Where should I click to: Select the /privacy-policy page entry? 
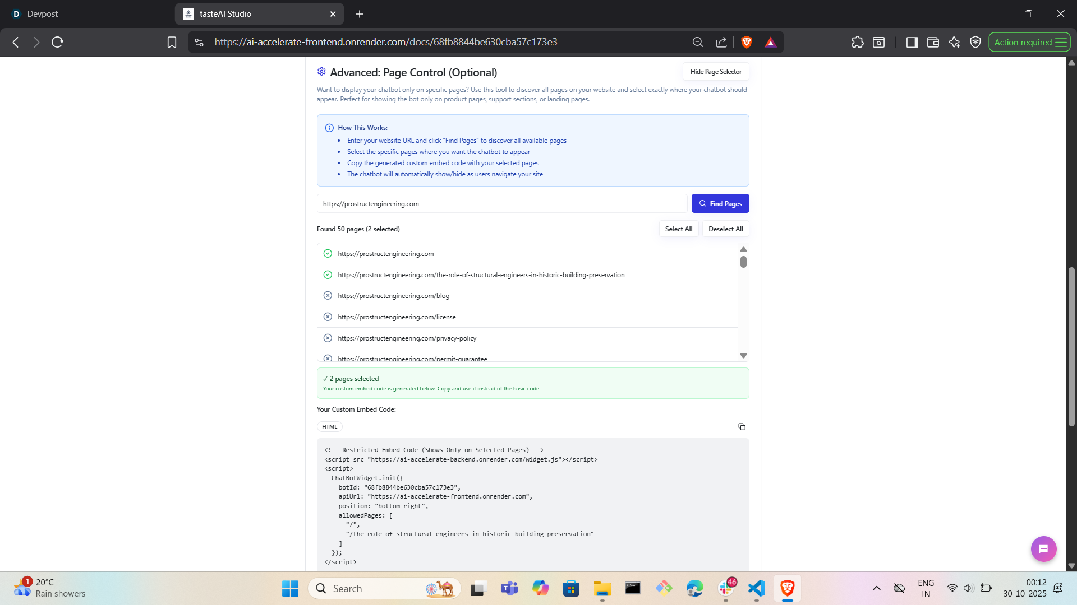point(407,338)
